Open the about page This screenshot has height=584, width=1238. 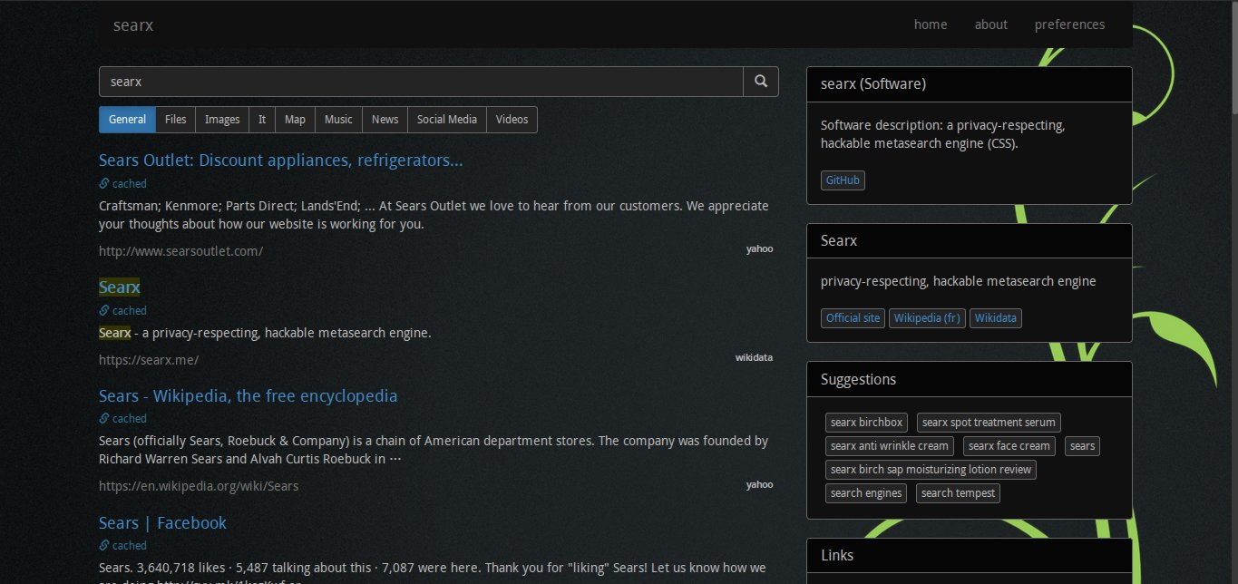click(x=990, y=24)
